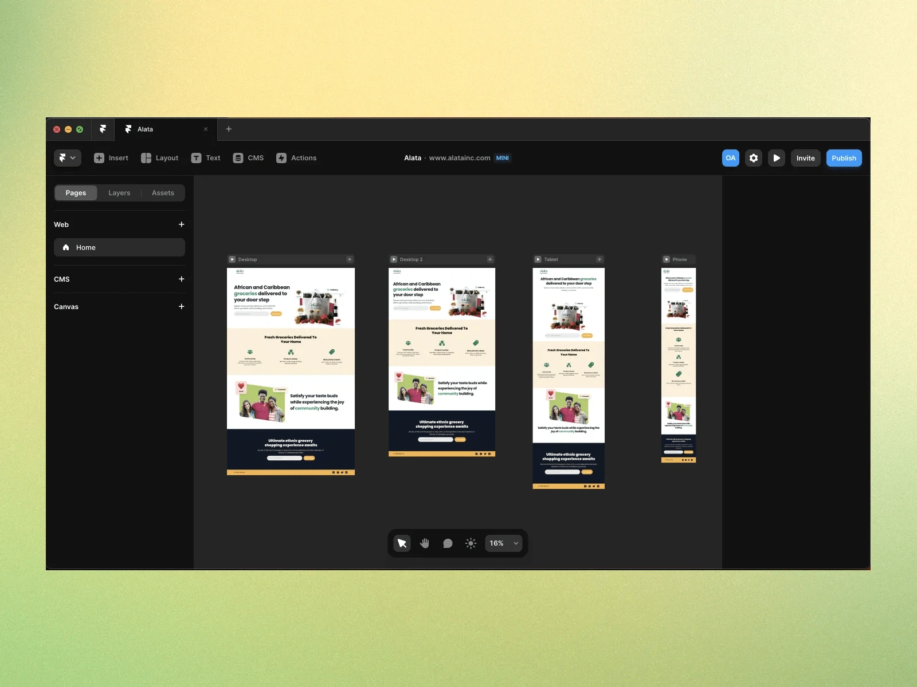Select the Home page
The image size is (917, 687).
click(x=119, y=247)
